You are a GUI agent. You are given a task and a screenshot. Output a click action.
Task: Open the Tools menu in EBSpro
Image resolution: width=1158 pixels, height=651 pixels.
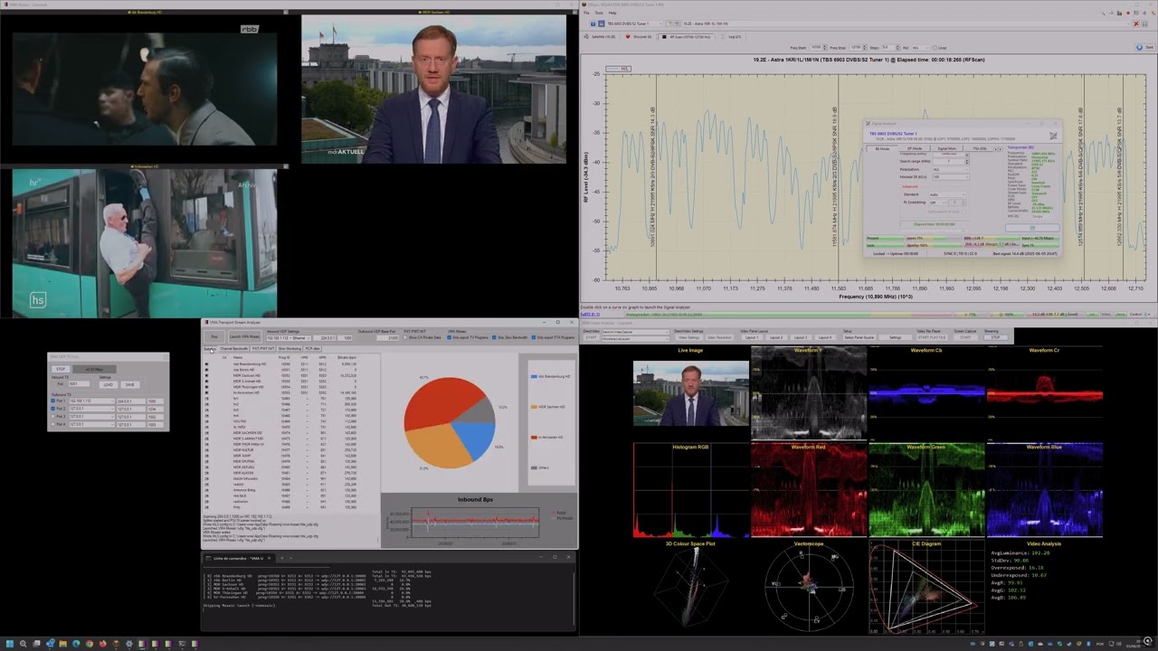pos(599,13)
